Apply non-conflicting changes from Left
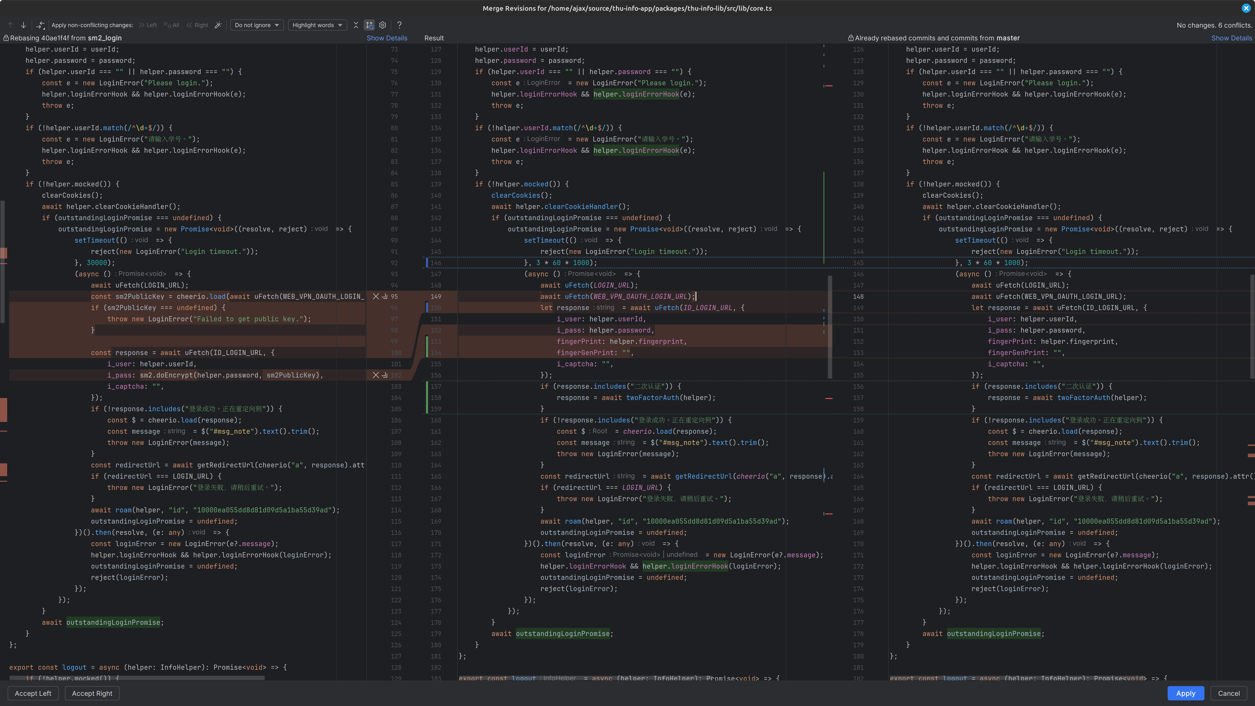Image resolution: width=1255 pixels, height=706 pixels. [x=148, y=25]
